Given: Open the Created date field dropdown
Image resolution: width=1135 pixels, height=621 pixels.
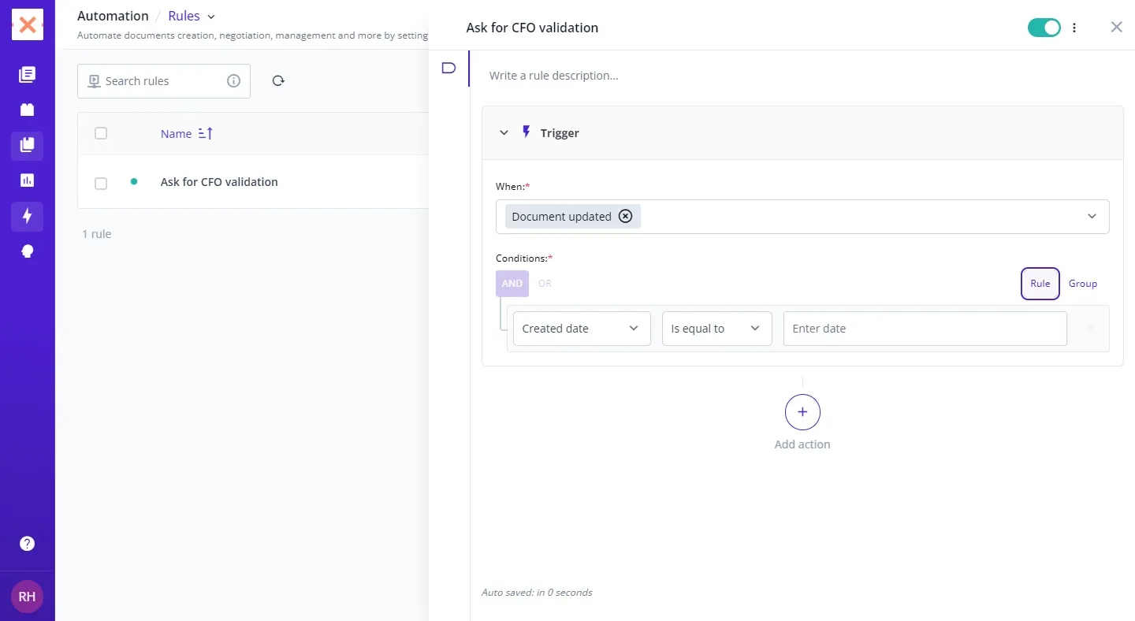Looking at the screenshot, I should [x=581, y=329].
